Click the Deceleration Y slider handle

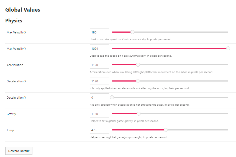coord(112,97)
